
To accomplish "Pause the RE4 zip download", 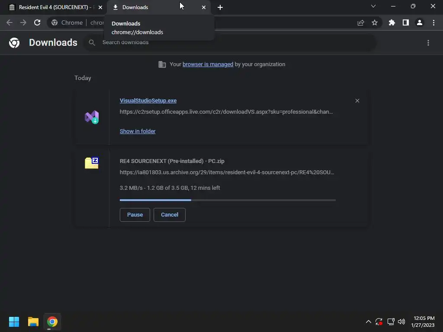I will [135, 215].
